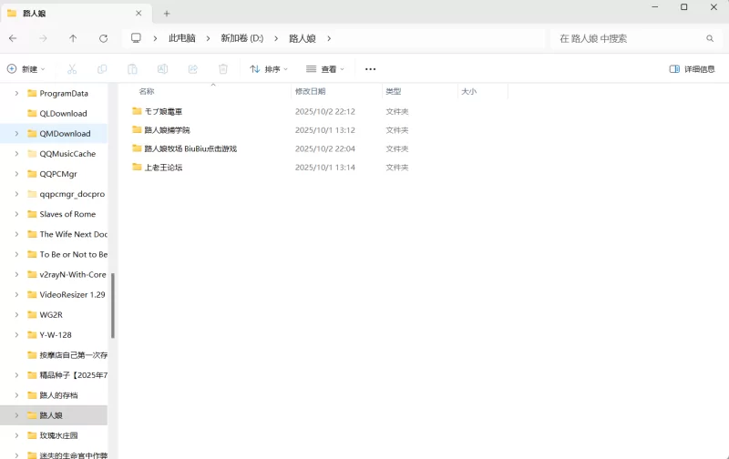This screenshot has width=729, height=459.
Task: Navigate to 新加卷 (D:) in address bar
Action: 241,38
